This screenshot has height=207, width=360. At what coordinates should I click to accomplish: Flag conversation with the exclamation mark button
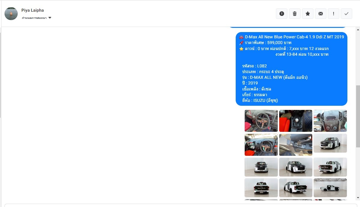334,14
